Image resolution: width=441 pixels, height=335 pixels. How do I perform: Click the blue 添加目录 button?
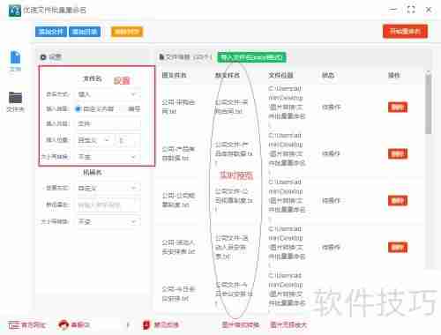coord(85,32)
